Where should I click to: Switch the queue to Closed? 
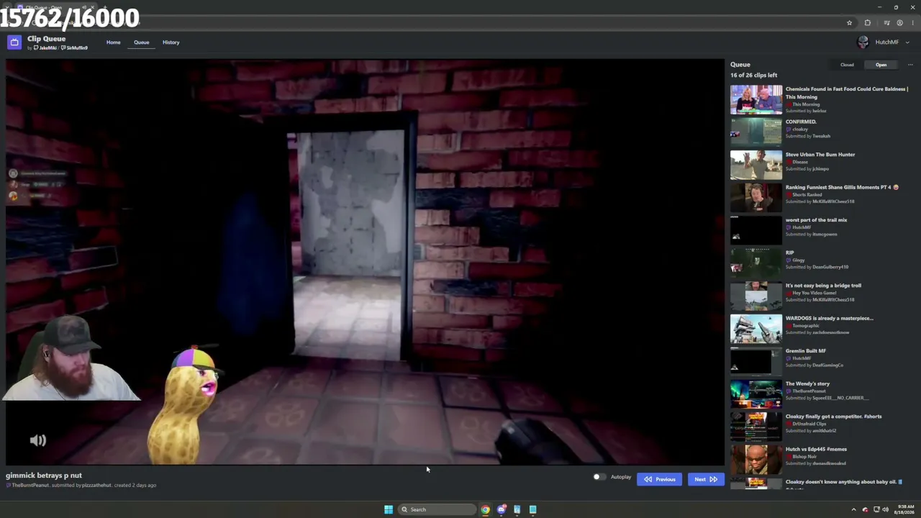point(847,65)
